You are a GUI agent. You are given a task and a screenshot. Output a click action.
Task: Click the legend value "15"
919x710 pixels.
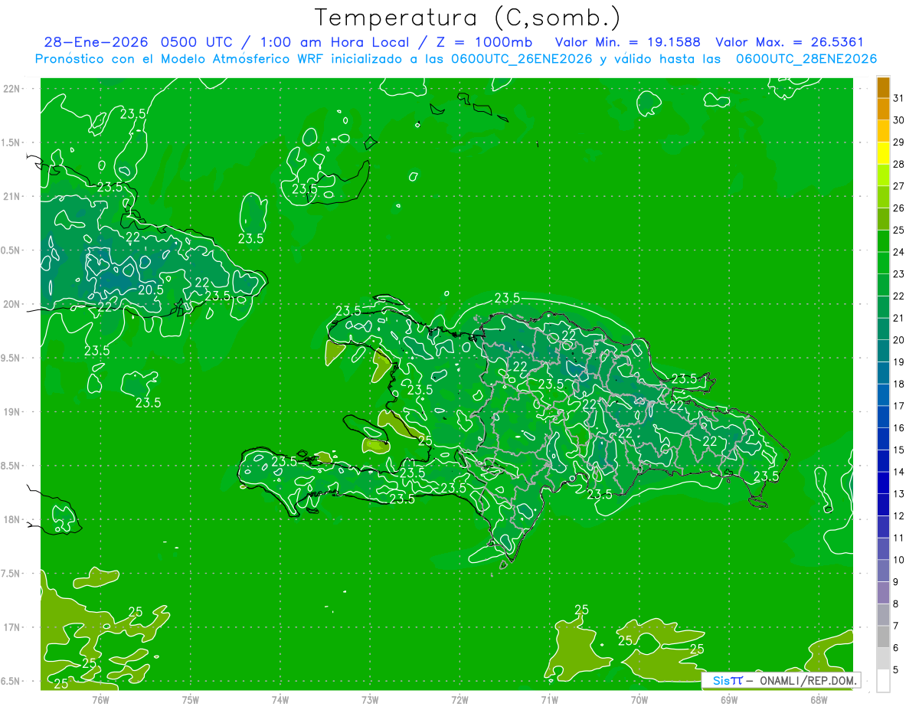click(x=899, y=450)
